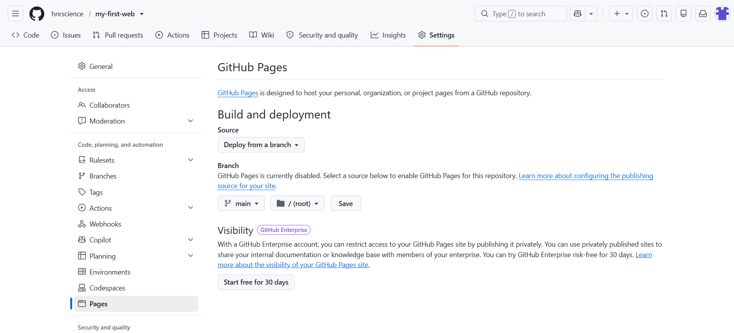Click Start free for 30 days
Image resolution: width=734 pixels, height=333 pixels.
pos(256,282)
